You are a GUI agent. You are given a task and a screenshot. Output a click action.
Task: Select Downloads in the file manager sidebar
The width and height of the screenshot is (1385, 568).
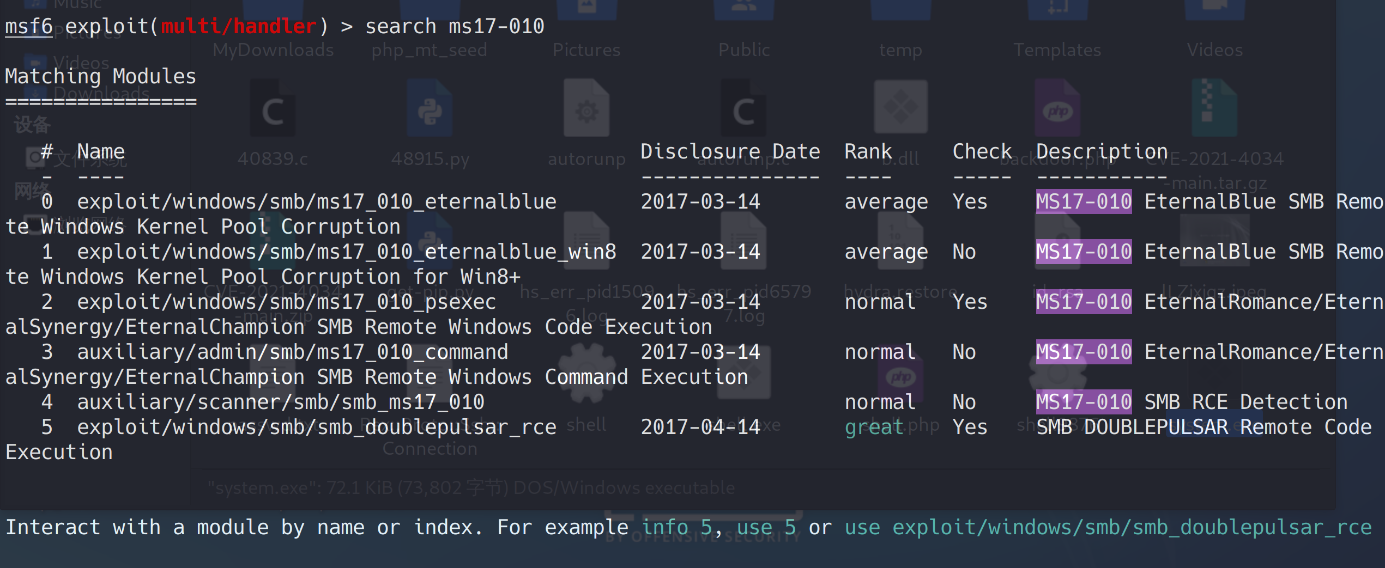pyautogui.click(x=101, y=94)
